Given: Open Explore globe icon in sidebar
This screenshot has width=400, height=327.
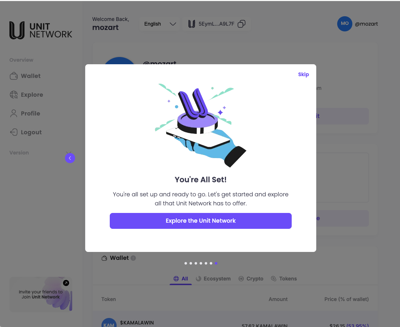Looking at the screenshot, I should [13, 95].
